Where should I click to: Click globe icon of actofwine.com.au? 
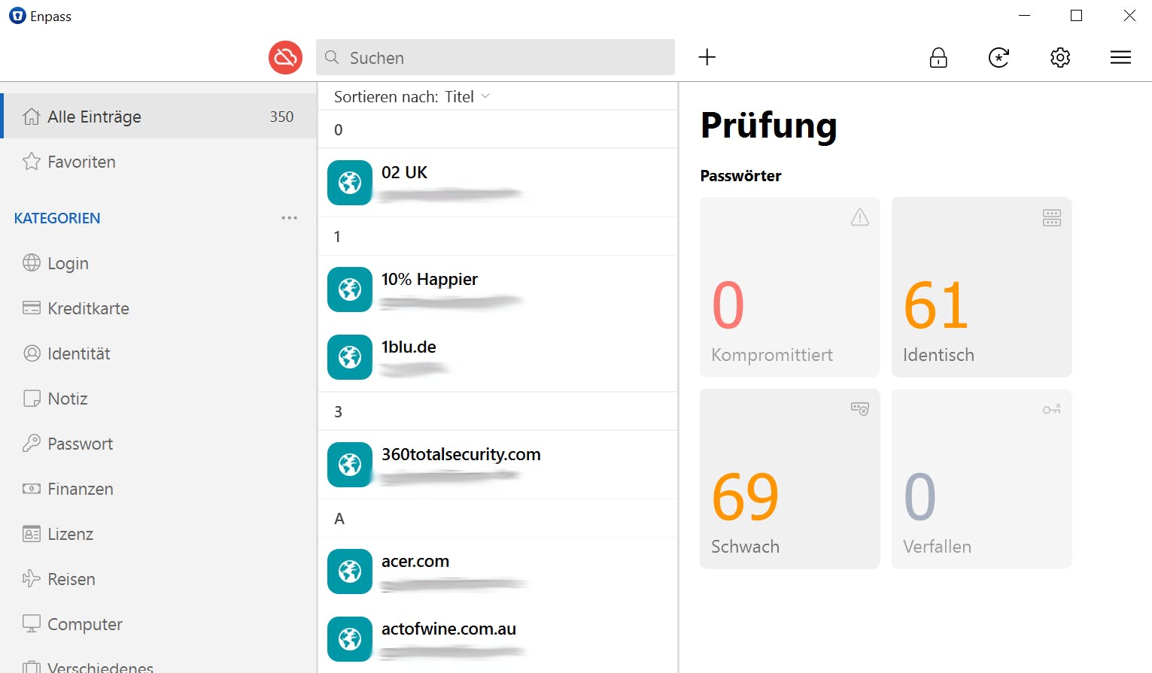[350, 639]
